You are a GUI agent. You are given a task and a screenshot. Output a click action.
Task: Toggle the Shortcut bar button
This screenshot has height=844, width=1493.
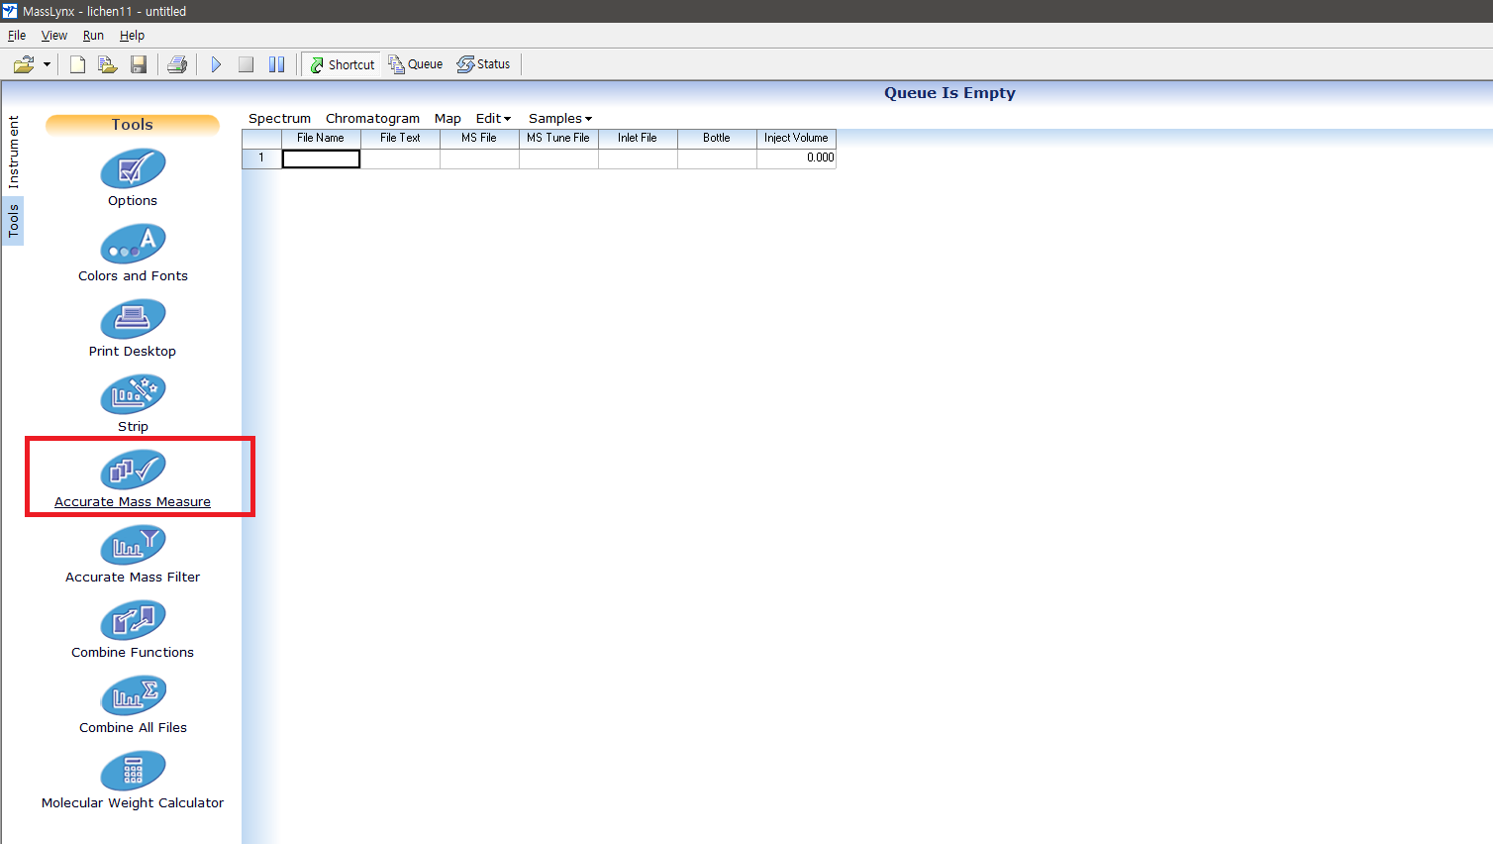tap(343, 64)
